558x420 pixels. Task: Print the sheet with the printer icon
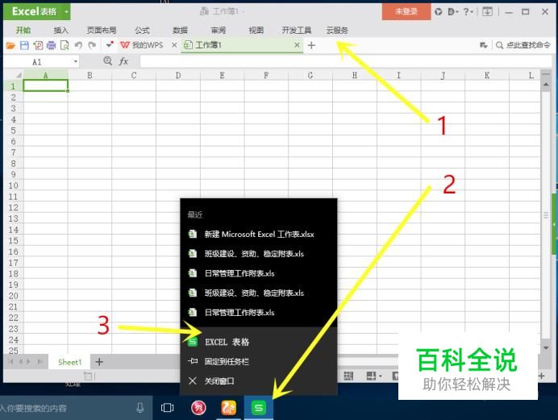click(x=52, y=45)
